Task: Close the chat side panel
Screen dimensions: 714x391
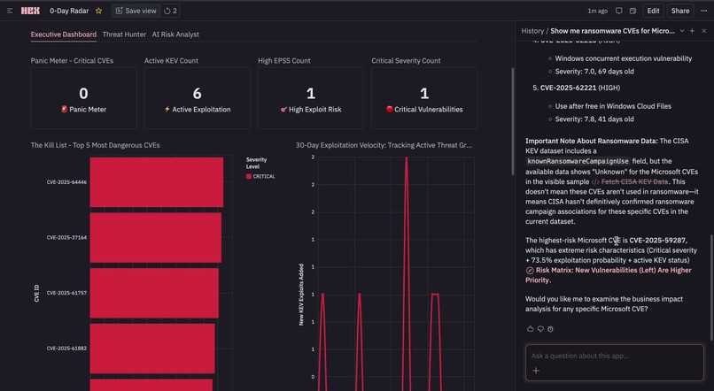Action: pyautogui.click(x=704, y=31)
